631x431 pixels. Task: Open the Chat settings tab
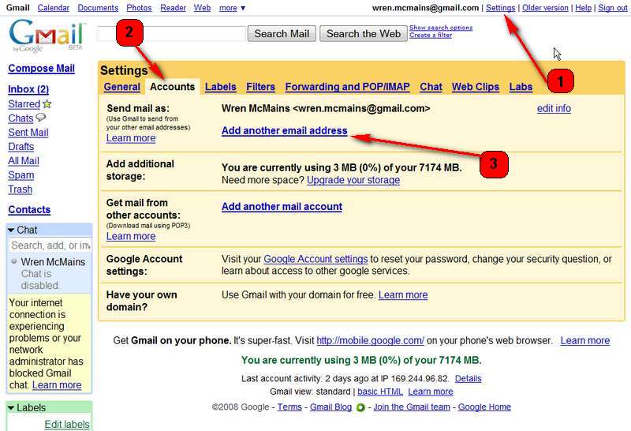pyautogui.click(x=431, y=87)
